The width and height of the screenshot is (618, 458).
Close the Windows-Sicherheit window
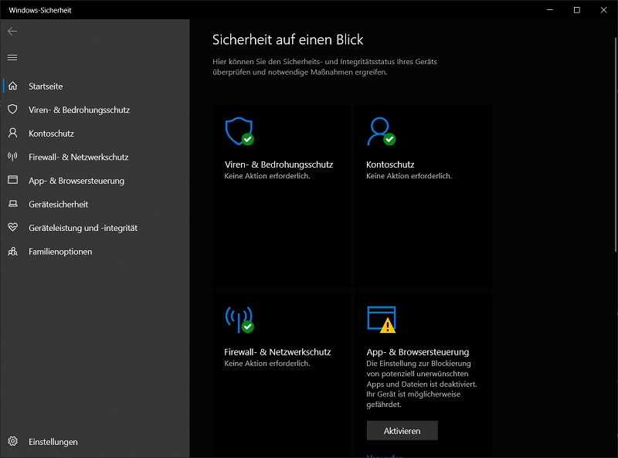(603, 10)
